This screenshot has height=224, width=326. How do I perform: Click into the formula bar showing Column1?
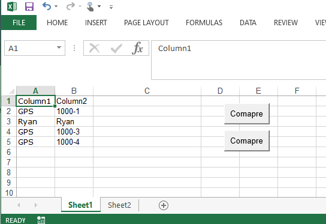pos(239,60)
